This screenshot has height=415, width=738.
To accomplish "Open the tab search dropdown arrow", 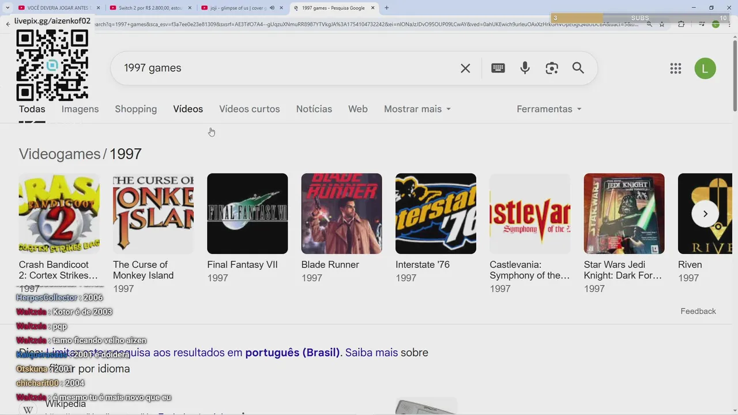I will [x=7, y=8].
